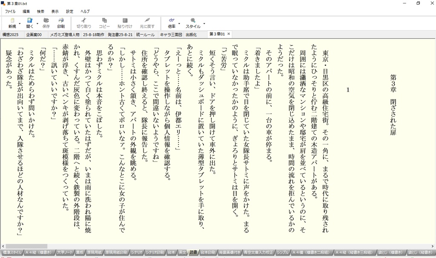436x258 pixels.
Task: Select the 青空文庫入力校正 style tab
Action: point(258,252)
